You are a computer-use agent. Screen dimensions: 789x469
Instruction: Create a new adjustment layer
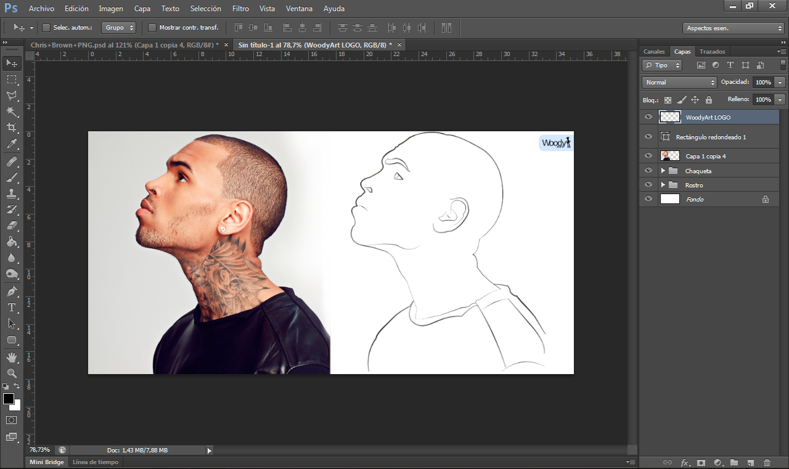pyautogui.click(x=717, y=462)
